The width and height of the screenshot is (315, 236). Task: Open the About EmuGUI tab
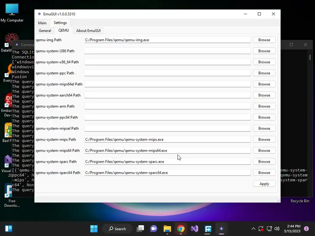pos(88,30)
